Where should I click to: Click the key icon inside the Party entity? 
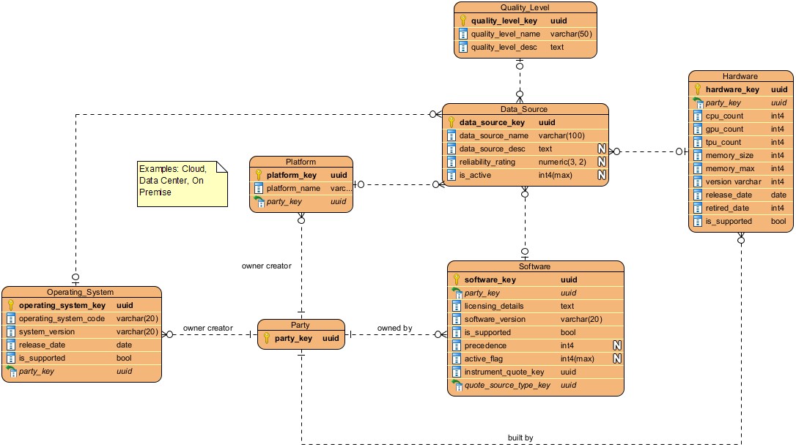tap(268, 338)
